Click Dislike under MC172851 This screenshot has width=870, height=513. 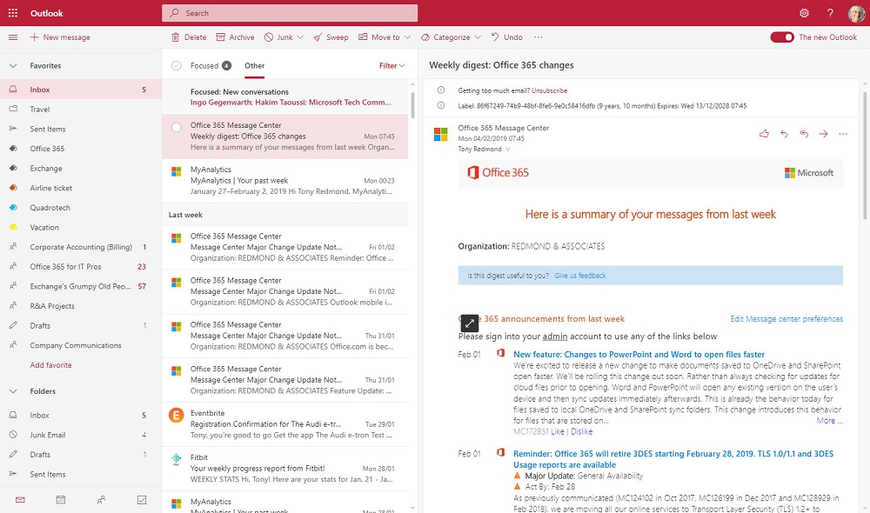coord(581,431)
